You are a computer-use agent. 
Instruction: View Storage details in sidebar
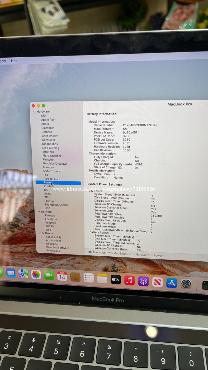tap(50, 201)
